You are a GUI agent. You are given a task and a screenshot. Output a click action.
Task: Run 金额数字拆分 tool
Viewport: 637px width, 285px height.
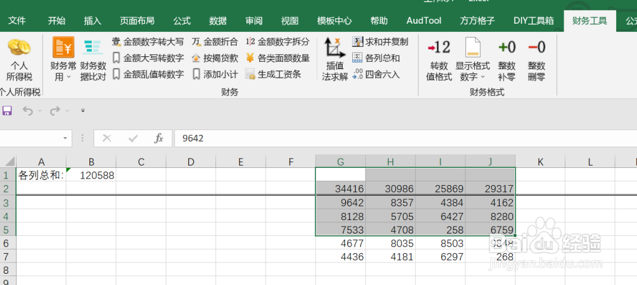[278, 42]
